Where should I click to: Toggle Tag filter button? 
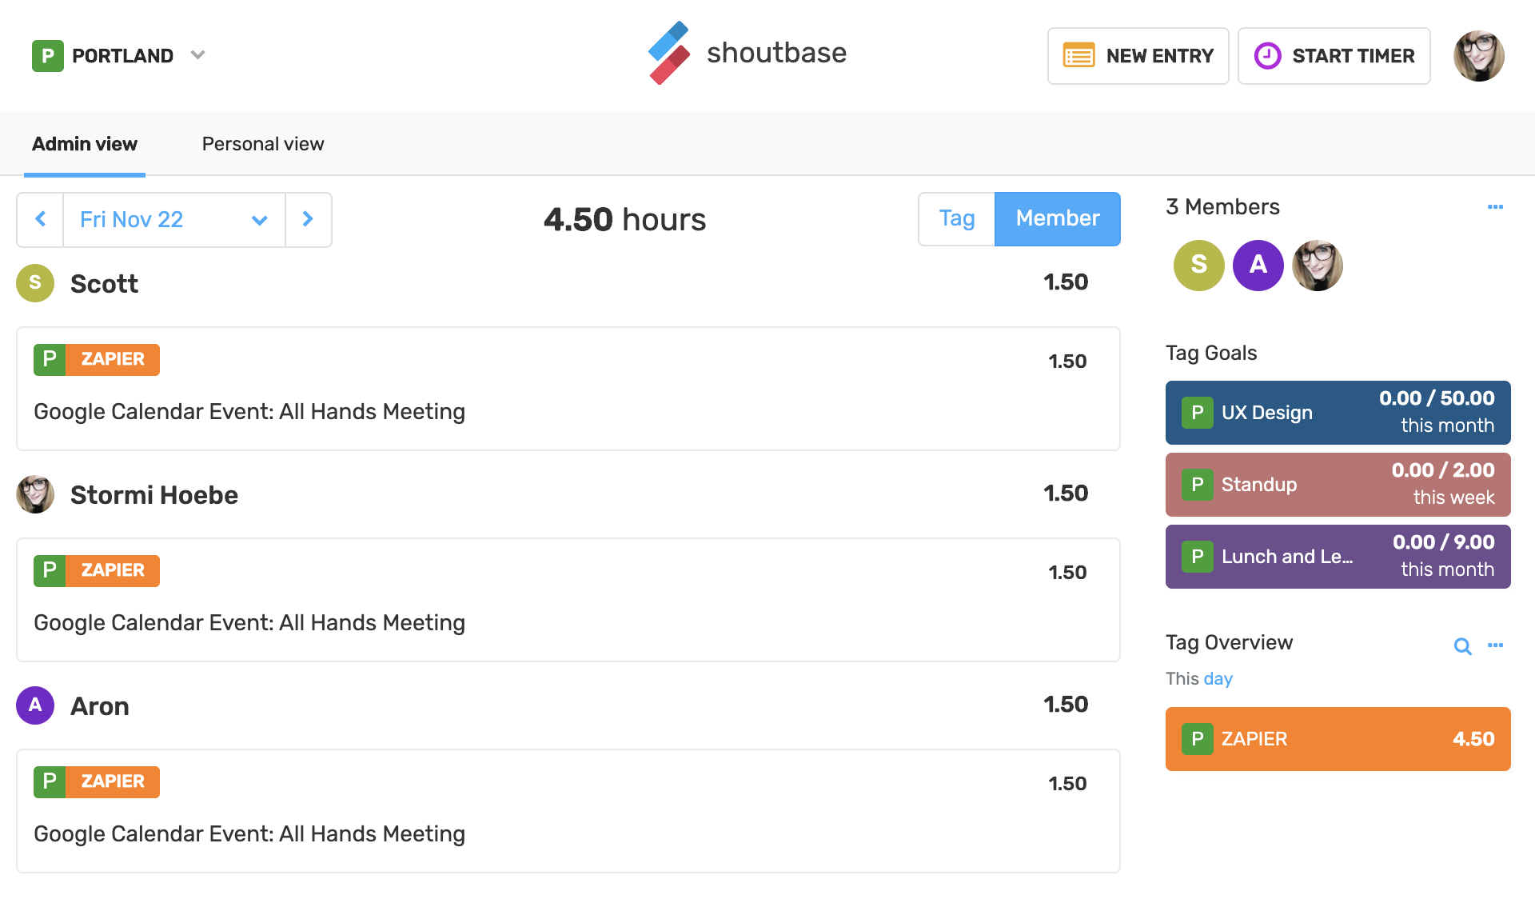pyautogui.click(x=956, y=218)
